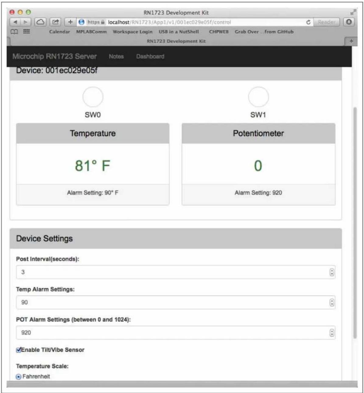
Task: Zoom the window with green button
Action: click(28, 12)
